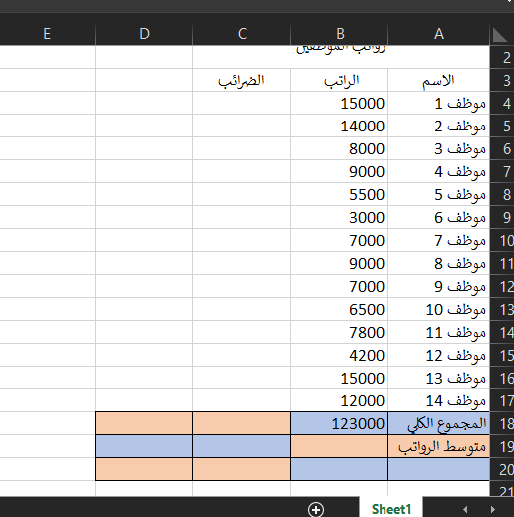The height and width of the screenshot is (517, 514).
Task: Select column B header
Action: (x=340, y=34)
